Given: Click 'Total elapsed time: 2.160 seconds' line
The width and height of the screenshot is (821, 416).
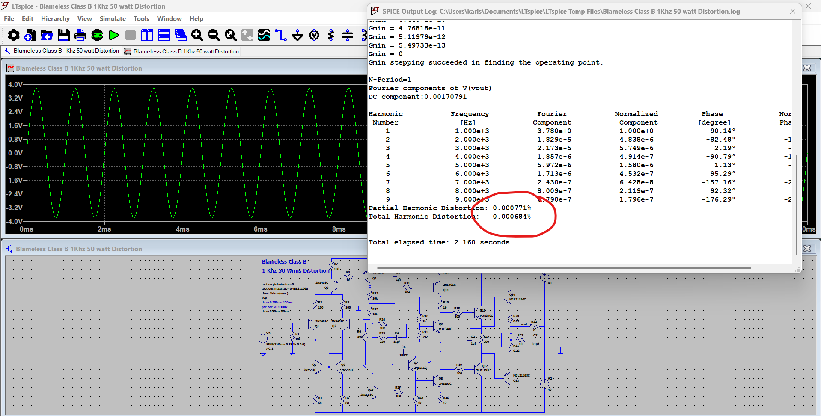Looking at the screenshot, I should (440, 242).
